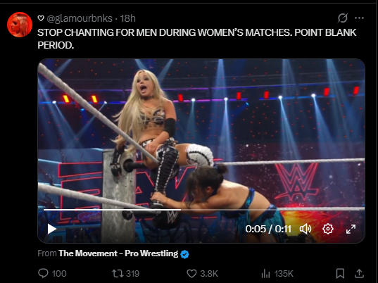This screenshot has width=378, height=283.
Task: Open Grok explain slashed circle icon
Action: click(x=343, y=18)
